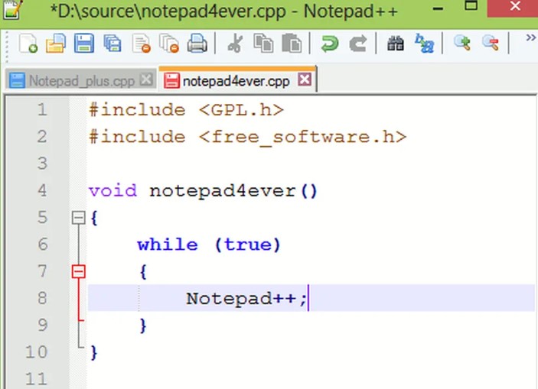This screenshot has width=538, height=389.
Task: Click '(true)' on line 6
Action: pos(248,245)
